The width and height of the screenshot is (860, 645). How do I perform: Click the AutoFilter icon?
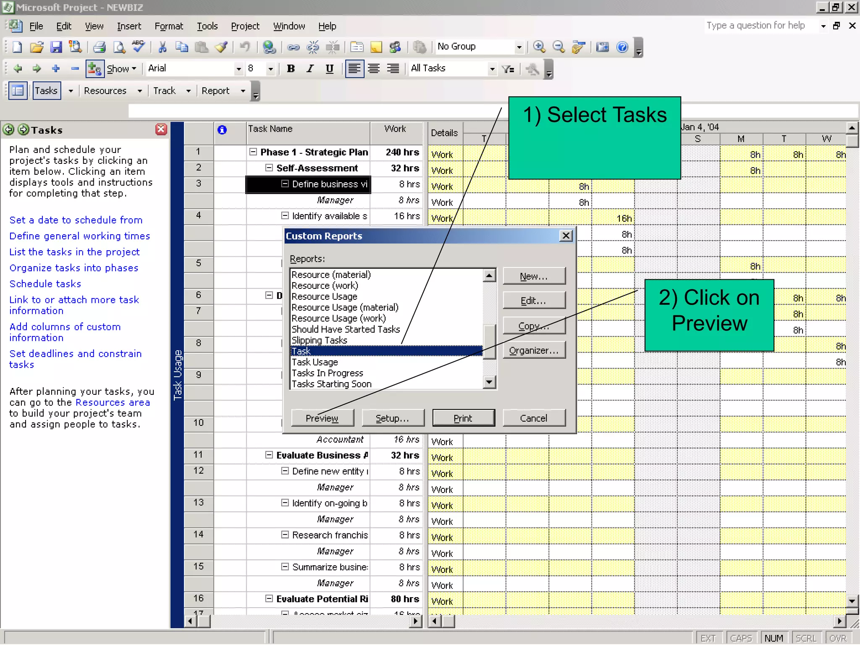pyautogui.click(x=508, y=69)
